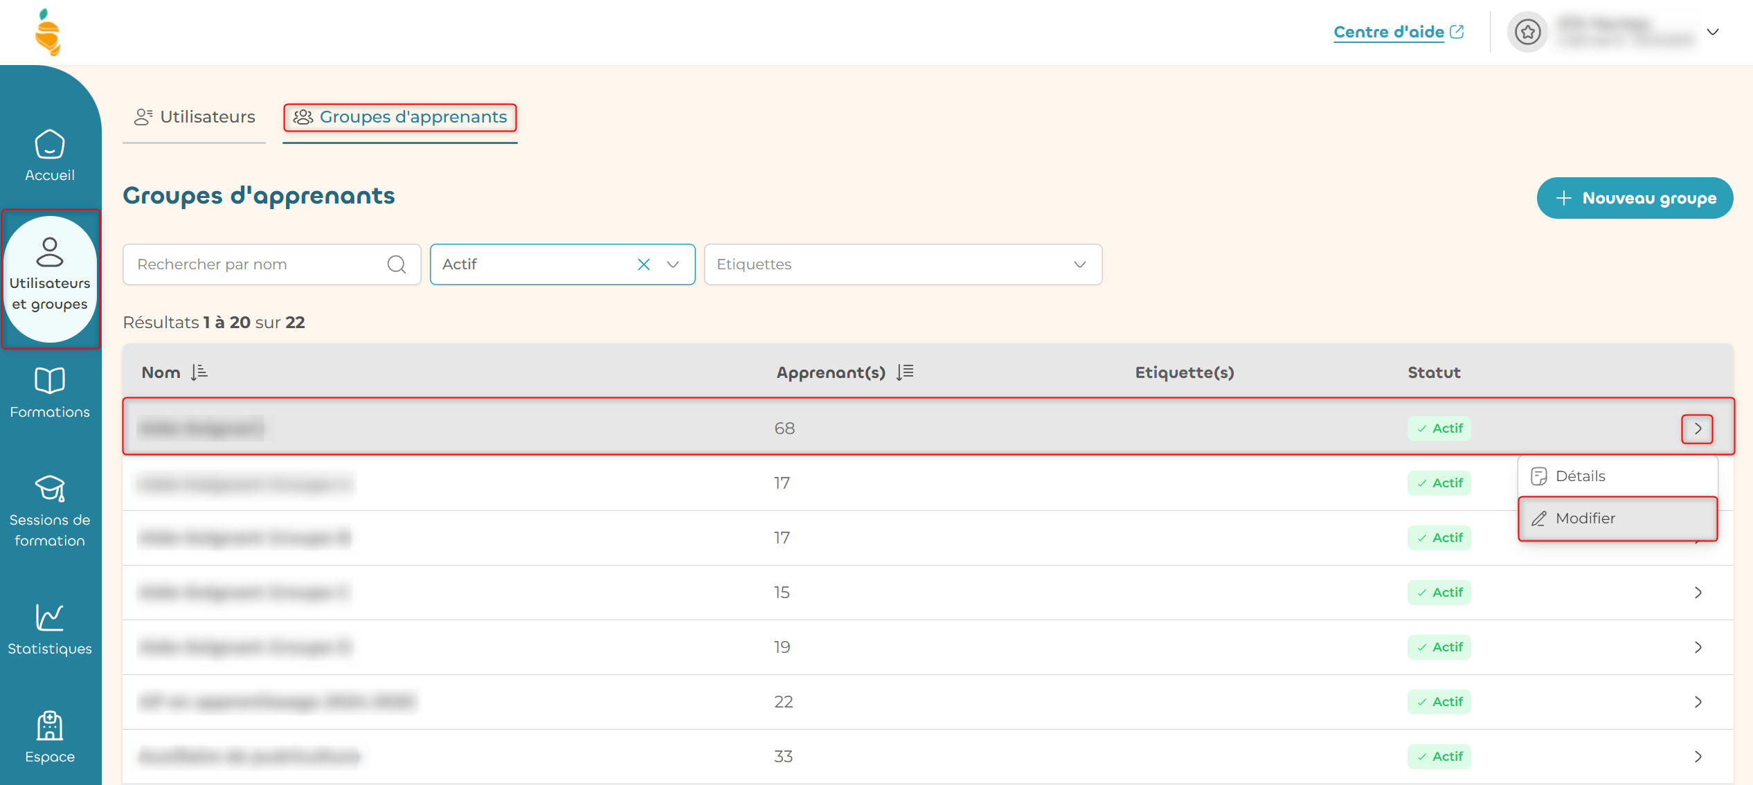Open actions chevron for 68-learner group
Viewport: 1753px width, 785px height.
click(1698, 428)
